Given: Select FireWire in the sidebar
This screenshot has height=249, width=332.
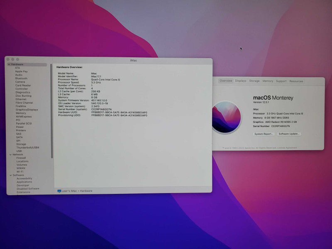Looking at the screenshot, I should coord(21,106).
